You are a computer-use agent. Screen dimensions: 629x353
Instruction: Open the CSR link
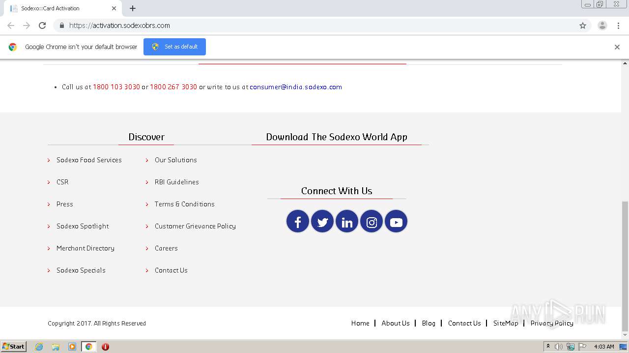pyautogui.click(x=62, y=182)
